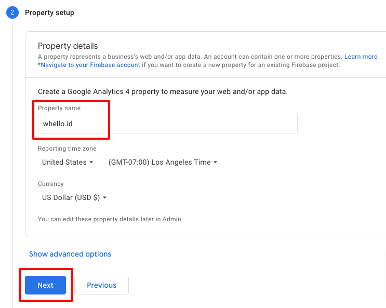This screenshot has width=386, height=308.
Task: Click the note about editing details in Admin
Action: click(110, 219)
